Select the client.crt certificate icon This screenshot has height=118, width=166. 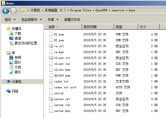pyautogui.click(x=51, y=58)
